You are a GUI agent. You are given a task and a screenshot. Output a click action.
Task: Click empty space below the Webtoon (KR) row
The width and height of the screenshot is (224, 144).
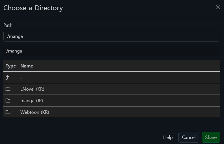pyautogui.click(x=112, y=122)
